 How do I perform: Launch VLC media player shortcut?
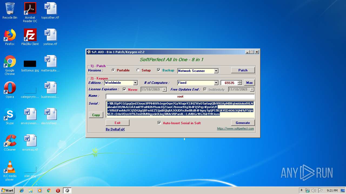[x=10, y=171]
